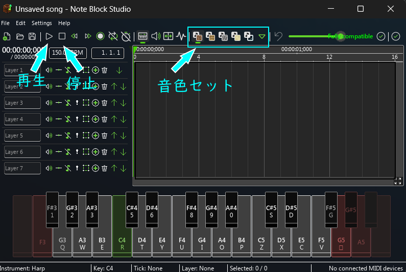Click the horizontal-arrows toolbar icon
The image size is (406, 272).
pyautogui.click(x=168, y=36)
